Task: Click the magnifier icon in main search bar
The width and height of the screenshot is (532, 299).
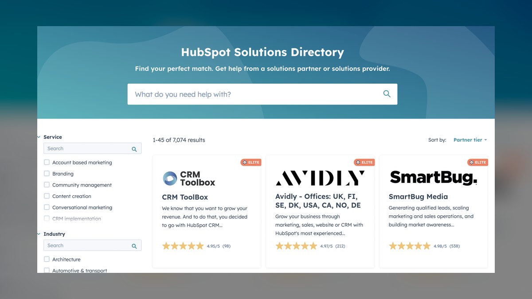Action: tap(387, 94)
